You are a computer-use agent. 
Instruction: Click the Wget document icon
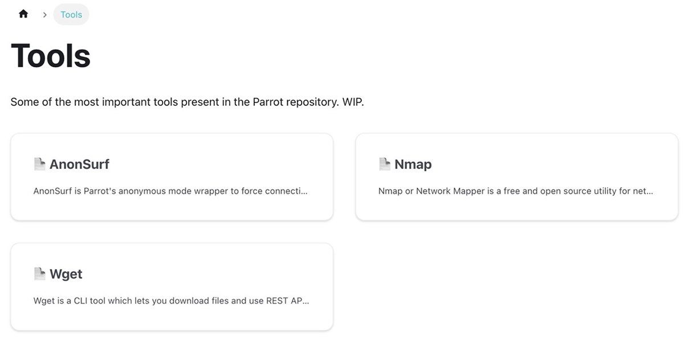point(39,274)
